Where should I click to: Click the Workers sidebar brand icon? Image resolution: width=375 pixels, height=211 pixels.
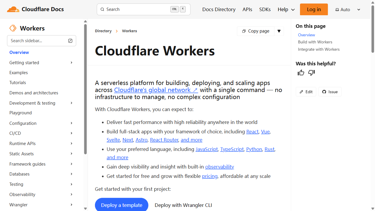pyautogui.click(x=13, y=28)
